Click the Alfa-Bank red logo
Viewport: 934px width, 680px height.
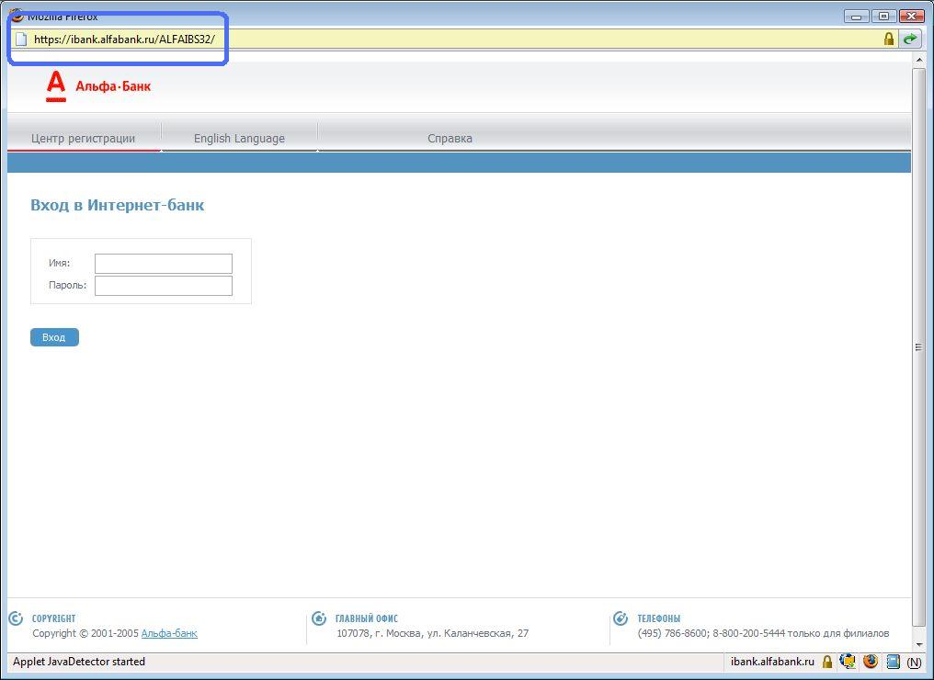pyautogui.click(x=98, y=86)
